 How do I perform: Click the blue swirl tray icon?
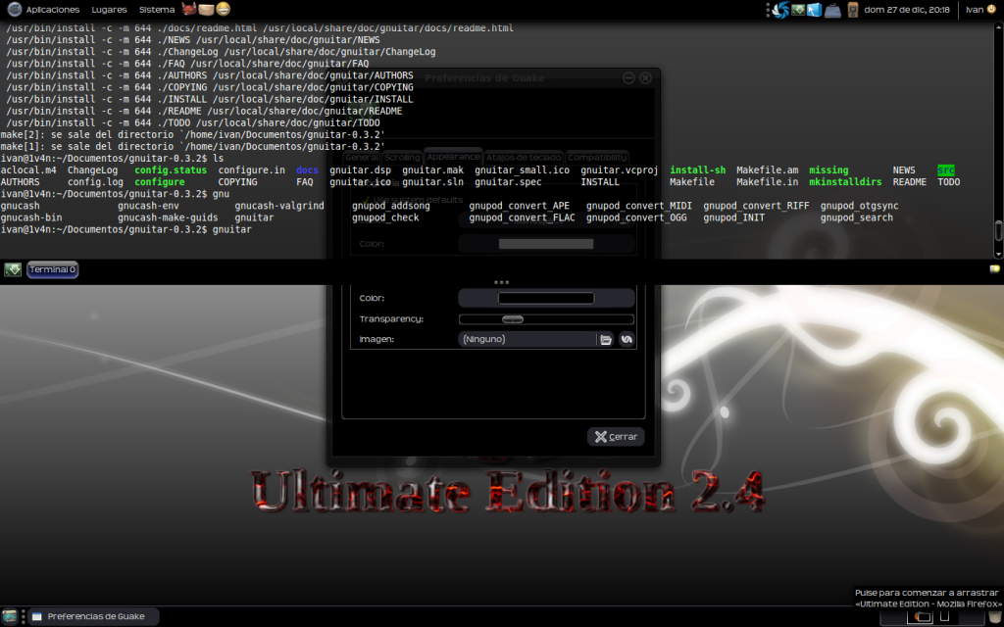point(780,10)
